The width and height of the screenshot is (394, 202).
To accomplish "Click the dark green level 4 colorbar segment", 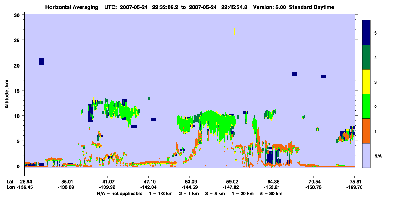I will (x=366, y=57).
